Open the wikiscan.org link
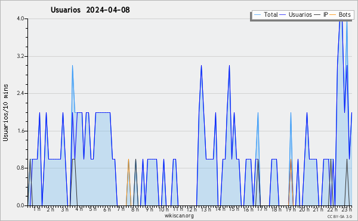The width and height of the screenshot is (358, 221). (x=179, y=216)
